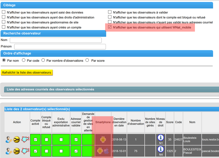Uncheck the WNat_mobile users filter

tap(110, 27)
